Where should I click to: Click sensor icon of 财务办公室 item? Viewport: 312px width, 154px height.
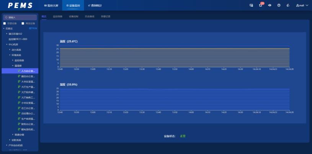tap(19, 124)
